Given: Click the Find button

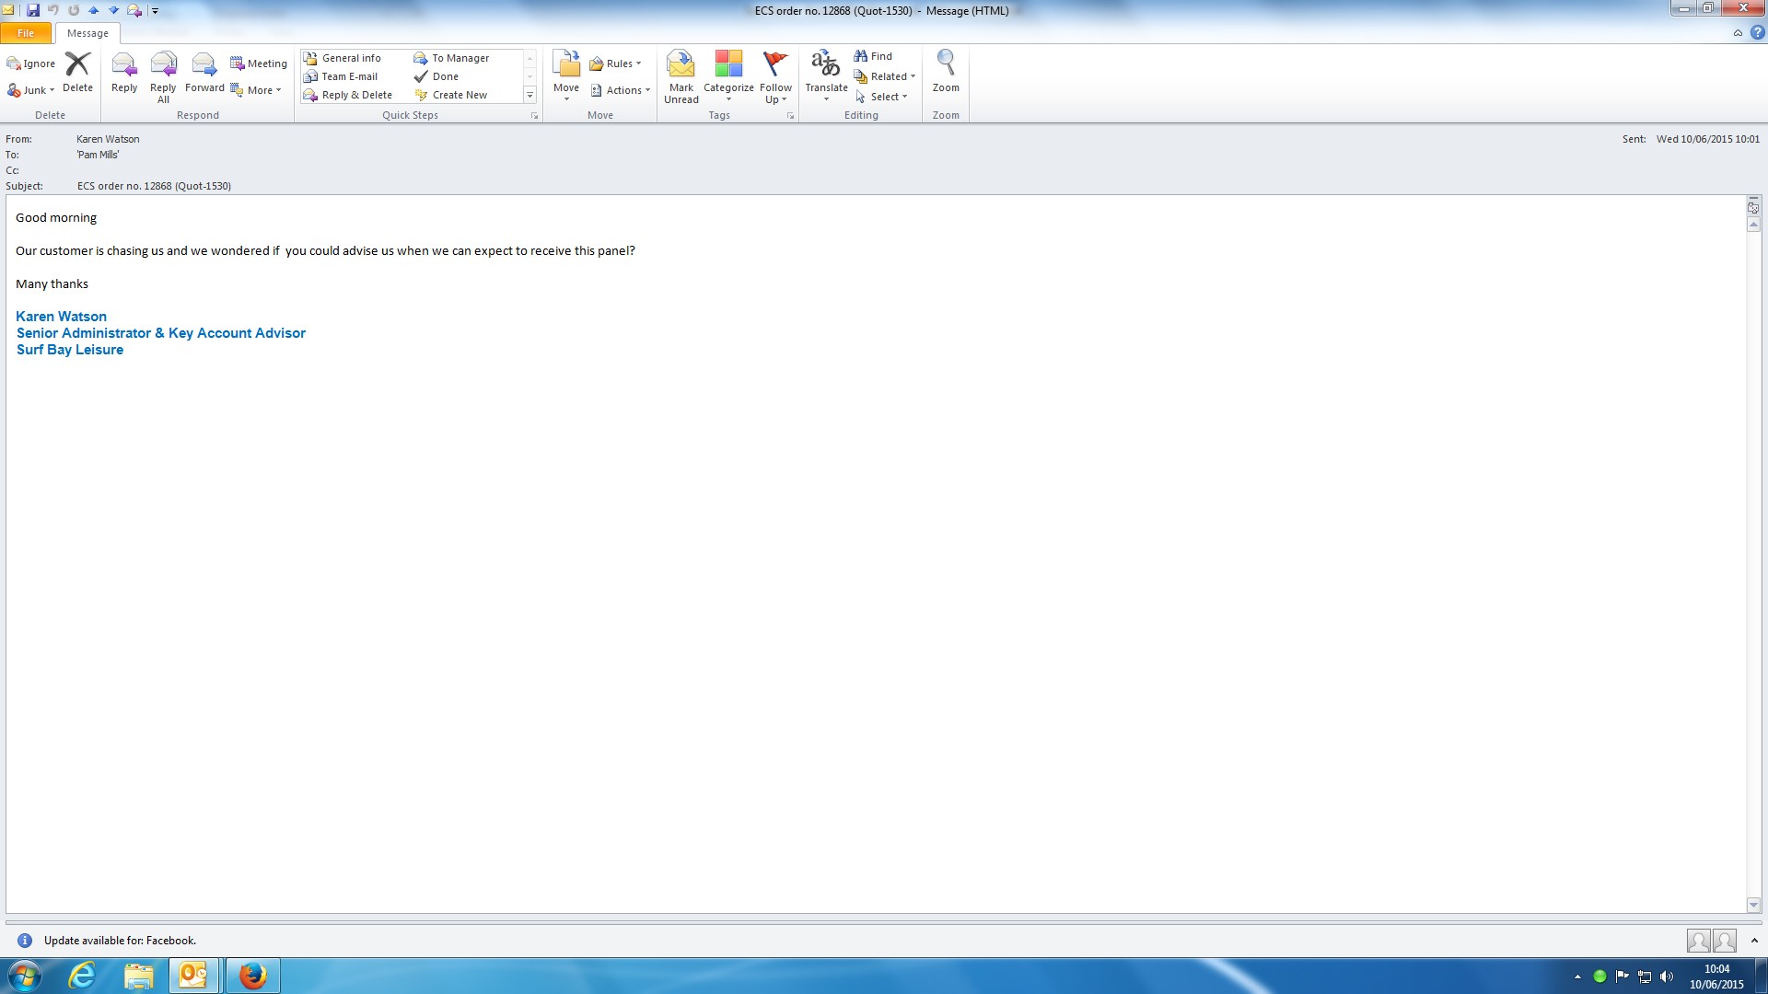Looking at the screenshot, I should (873, 56).
